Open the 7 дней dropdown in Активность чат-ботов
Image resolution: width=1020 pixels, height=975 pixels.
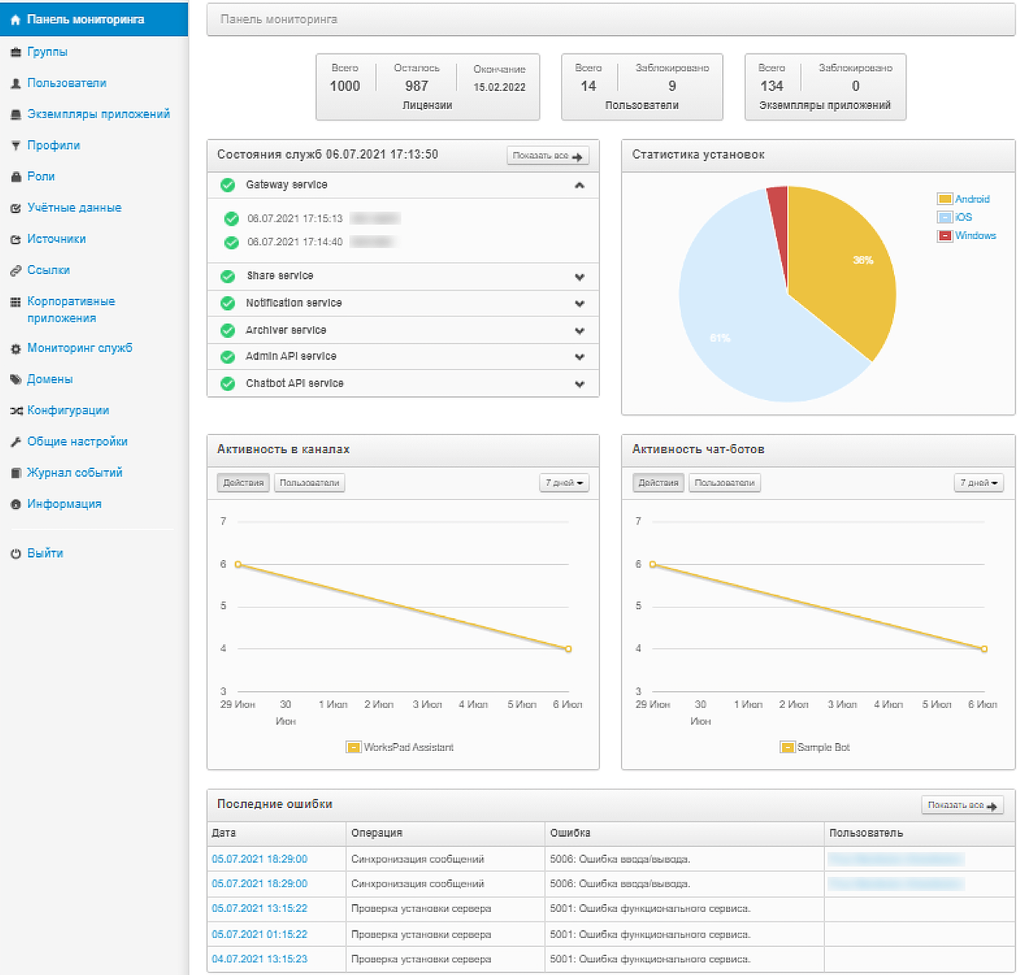(978, 483)
